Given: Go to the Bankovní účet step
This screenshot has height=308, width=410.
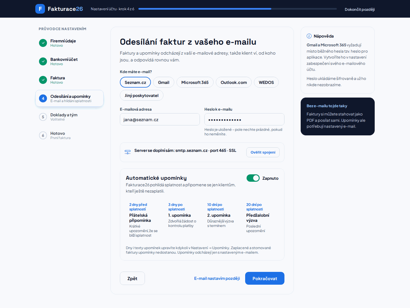Looking at the screenshot, I should coord(69,61).
